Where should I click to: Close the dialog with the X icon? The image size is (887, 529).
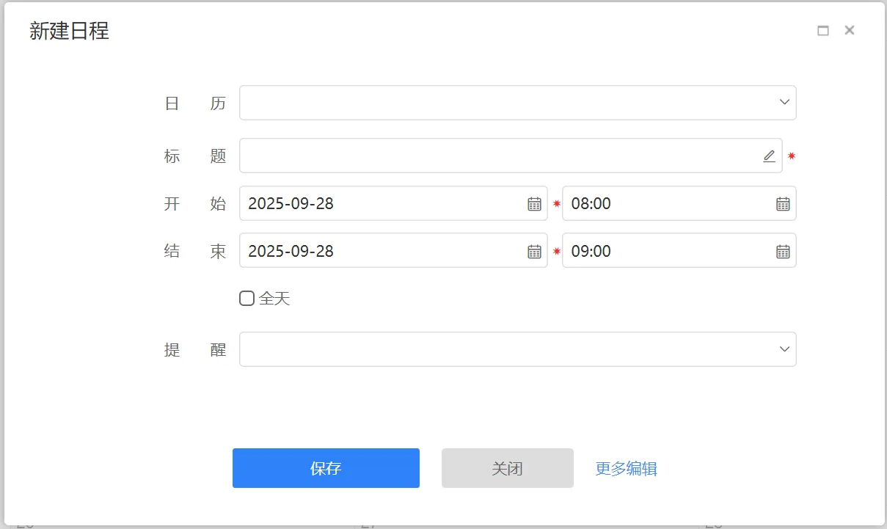(x=850, y=30)
